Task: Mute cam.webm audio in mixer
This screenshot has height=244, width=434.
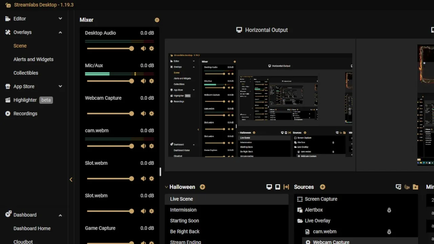Action: pos(143,146)
